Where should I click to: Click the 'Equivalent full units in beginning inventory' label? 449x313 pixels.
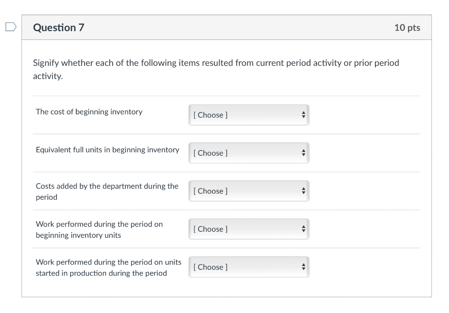tap(107, 150)
